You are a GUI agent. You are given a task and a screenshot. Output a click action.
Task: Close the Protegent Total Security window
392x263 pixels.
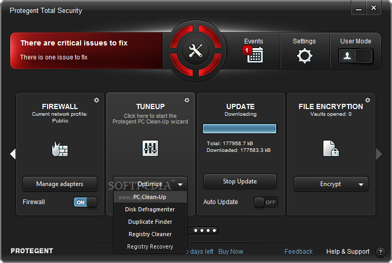pos(373,8)
